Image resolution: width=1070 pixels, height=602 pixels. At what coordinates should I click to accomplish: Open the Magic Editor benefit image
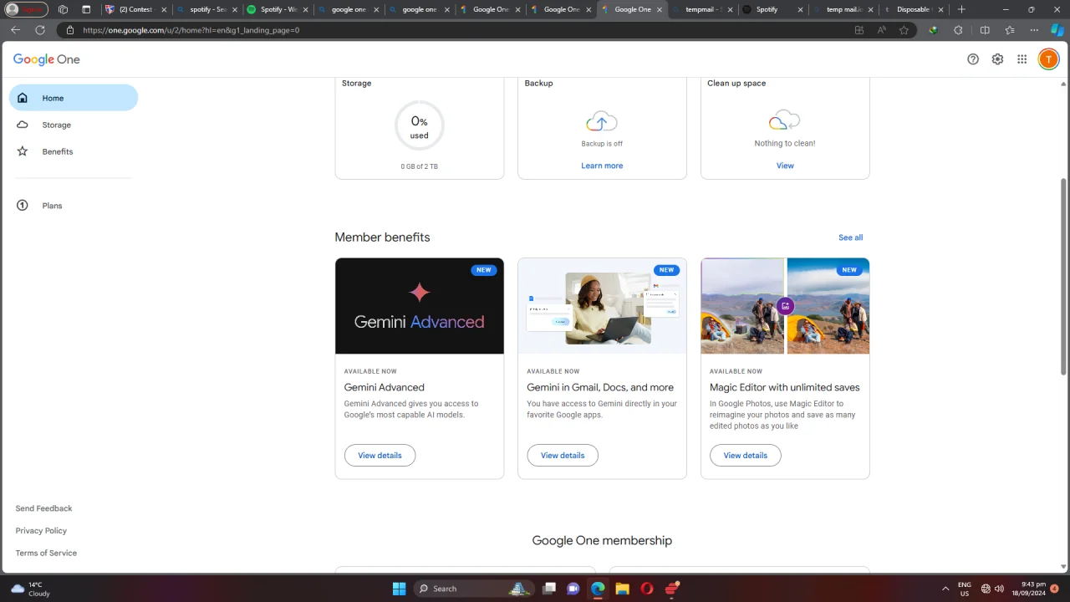click(x=785, y=306)
